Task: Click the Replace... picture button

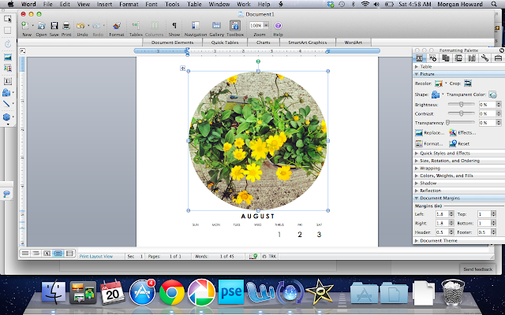Action: click(429, 133)
